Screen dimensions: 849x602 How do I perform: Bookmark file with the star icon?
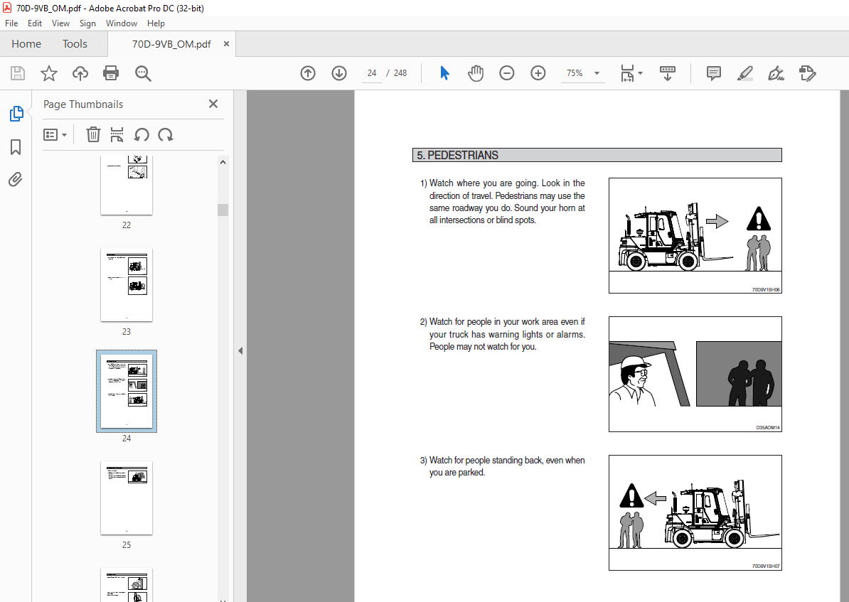[x=48, y=73]
